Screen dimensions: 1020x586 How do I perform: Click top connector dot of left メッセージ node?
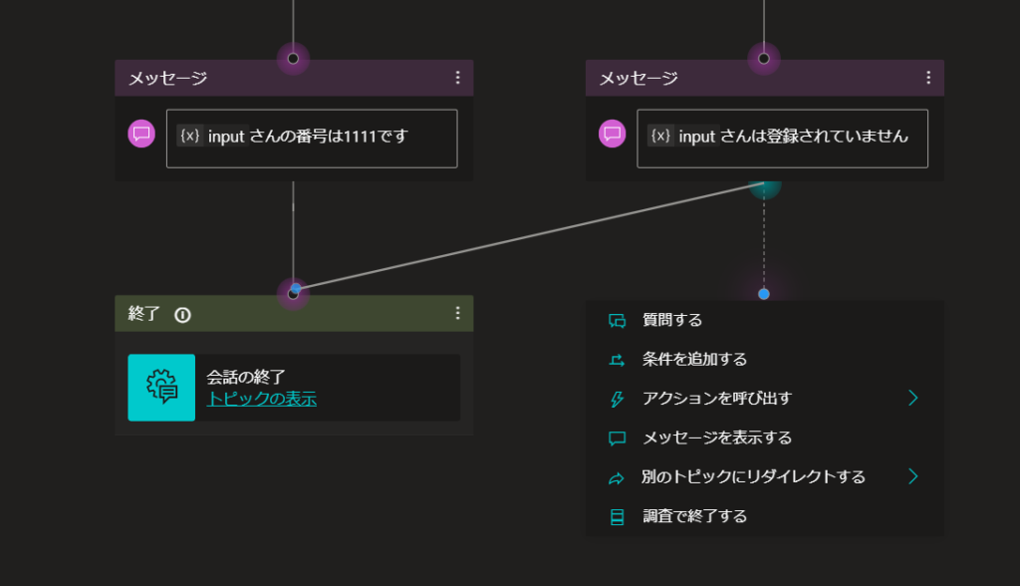coord(294,59)
